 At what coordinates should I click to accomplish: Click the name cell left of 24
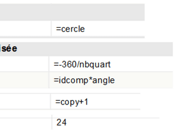(x=25, y=123)
